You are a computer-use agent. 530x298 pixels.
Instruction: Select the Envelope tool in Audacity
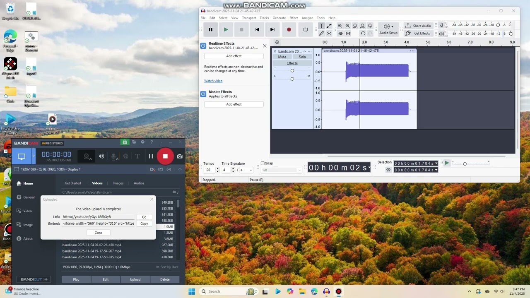pyautogui.click(x=329, y=26)
